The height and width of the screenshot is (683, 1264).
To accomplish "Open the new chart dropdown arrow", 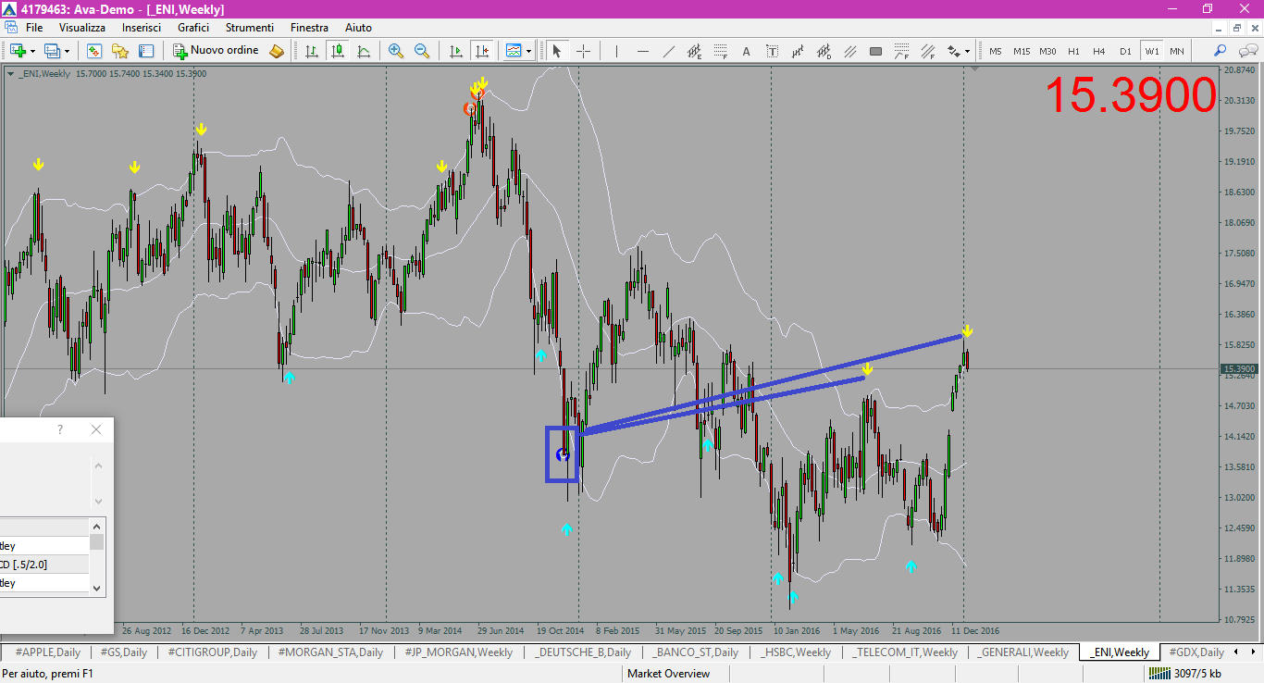I will pos(32,51).
